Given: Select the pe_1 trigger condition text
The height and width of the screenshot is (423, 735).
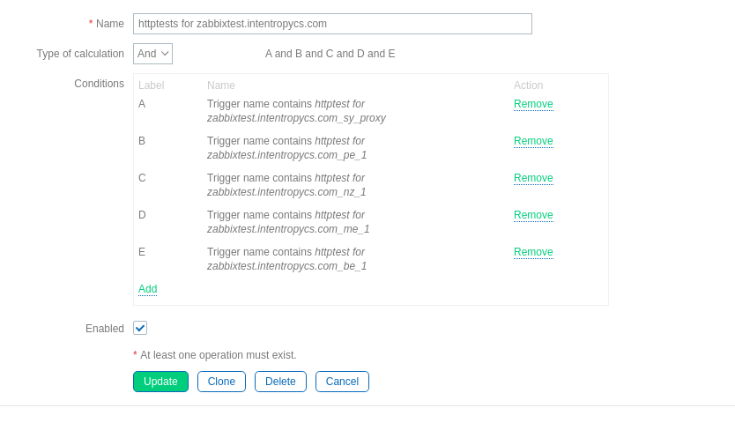Looking at the screenshot, I should click(x=286, y=148).
